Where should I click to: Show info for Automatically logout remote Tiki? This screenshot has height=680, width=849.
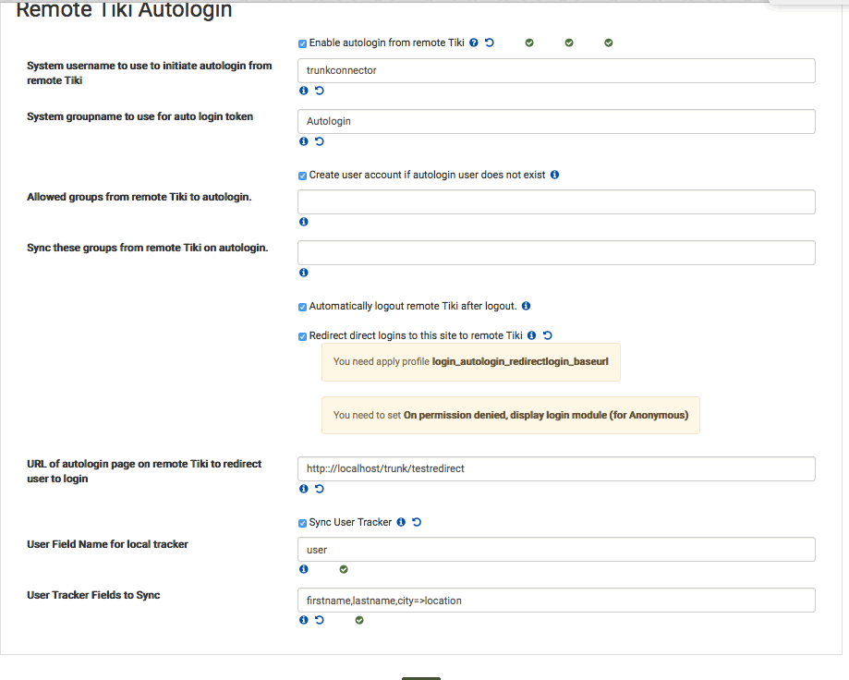click(x=526, y=306)
